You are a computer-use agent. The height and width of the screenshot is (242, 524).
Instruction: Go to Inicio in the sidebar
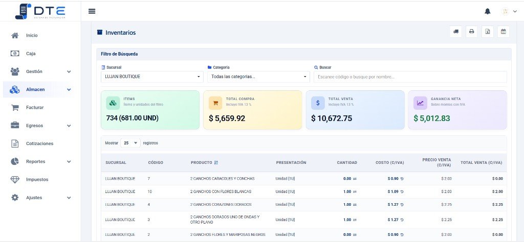pyautogui.click(x=32, y=35)
